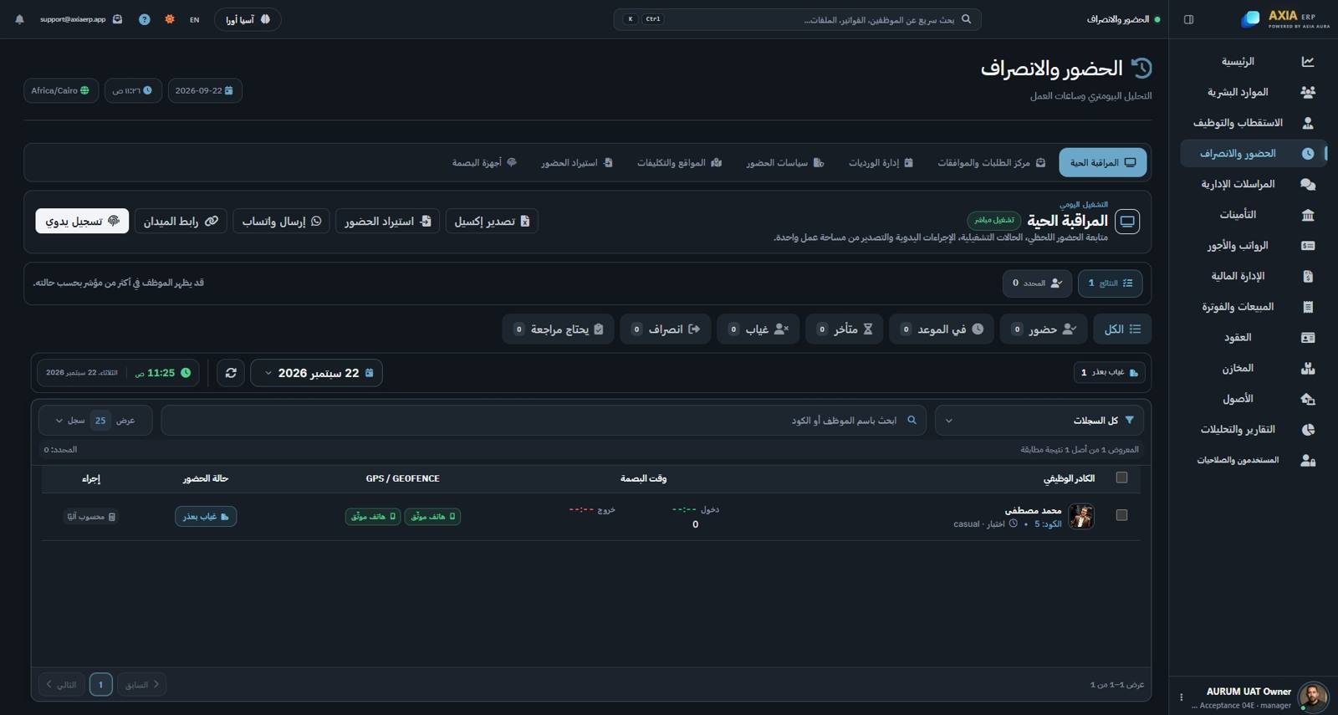This screenshot has height=715, width=1338.
Task: Switch to أجهزة البصمة tab
Action: coord(484,162)
